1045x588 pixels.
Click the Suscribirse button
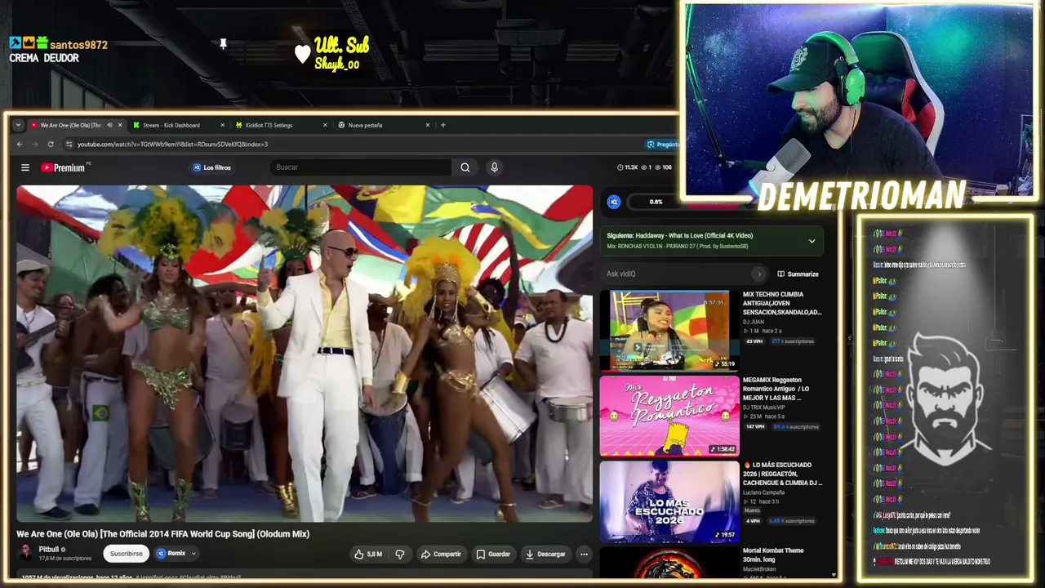pos(127,554)
